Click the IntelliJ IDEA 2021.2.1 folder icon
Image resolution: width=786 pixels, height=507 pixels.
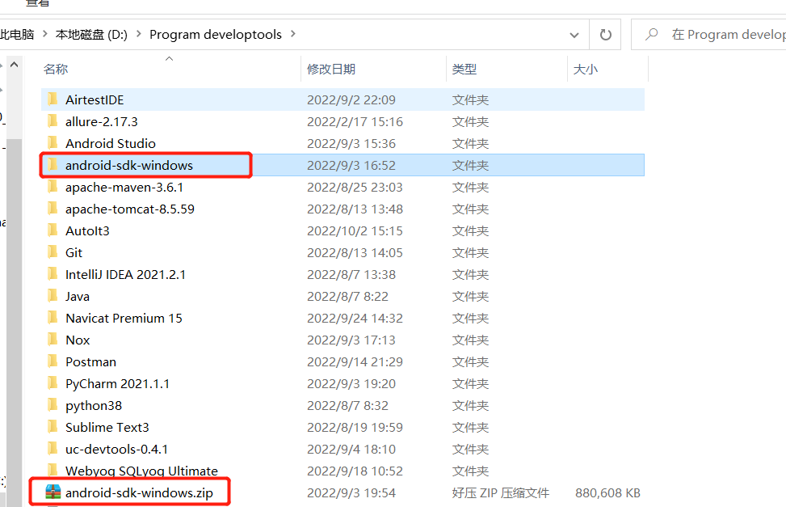(x=53, y=274)
